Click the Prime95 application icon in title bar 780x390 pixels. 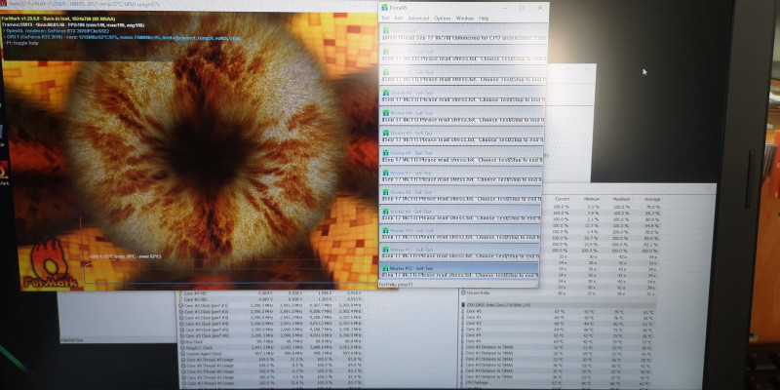384,8
